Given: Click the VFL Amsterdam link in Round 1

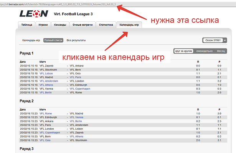Looking at the screenshot, I should pos(49,81).
